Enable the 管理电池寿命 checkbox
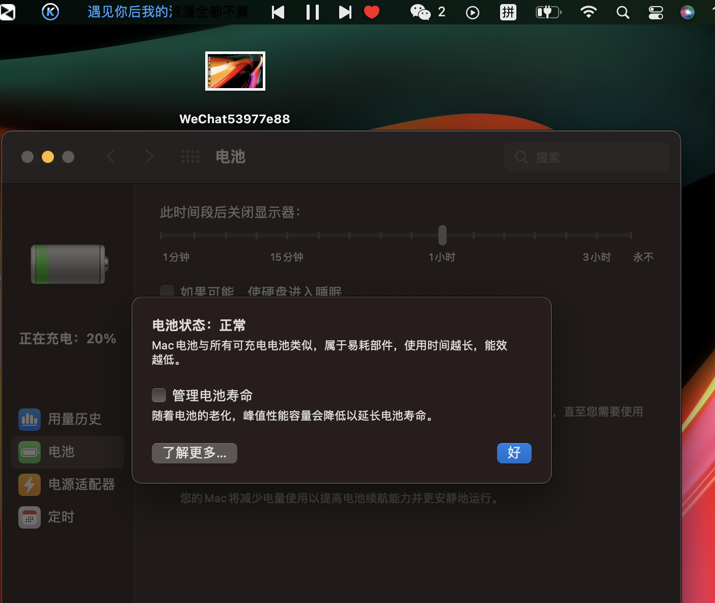The height and width of the screenshot is (603, 715). click(x=159, y=395)
